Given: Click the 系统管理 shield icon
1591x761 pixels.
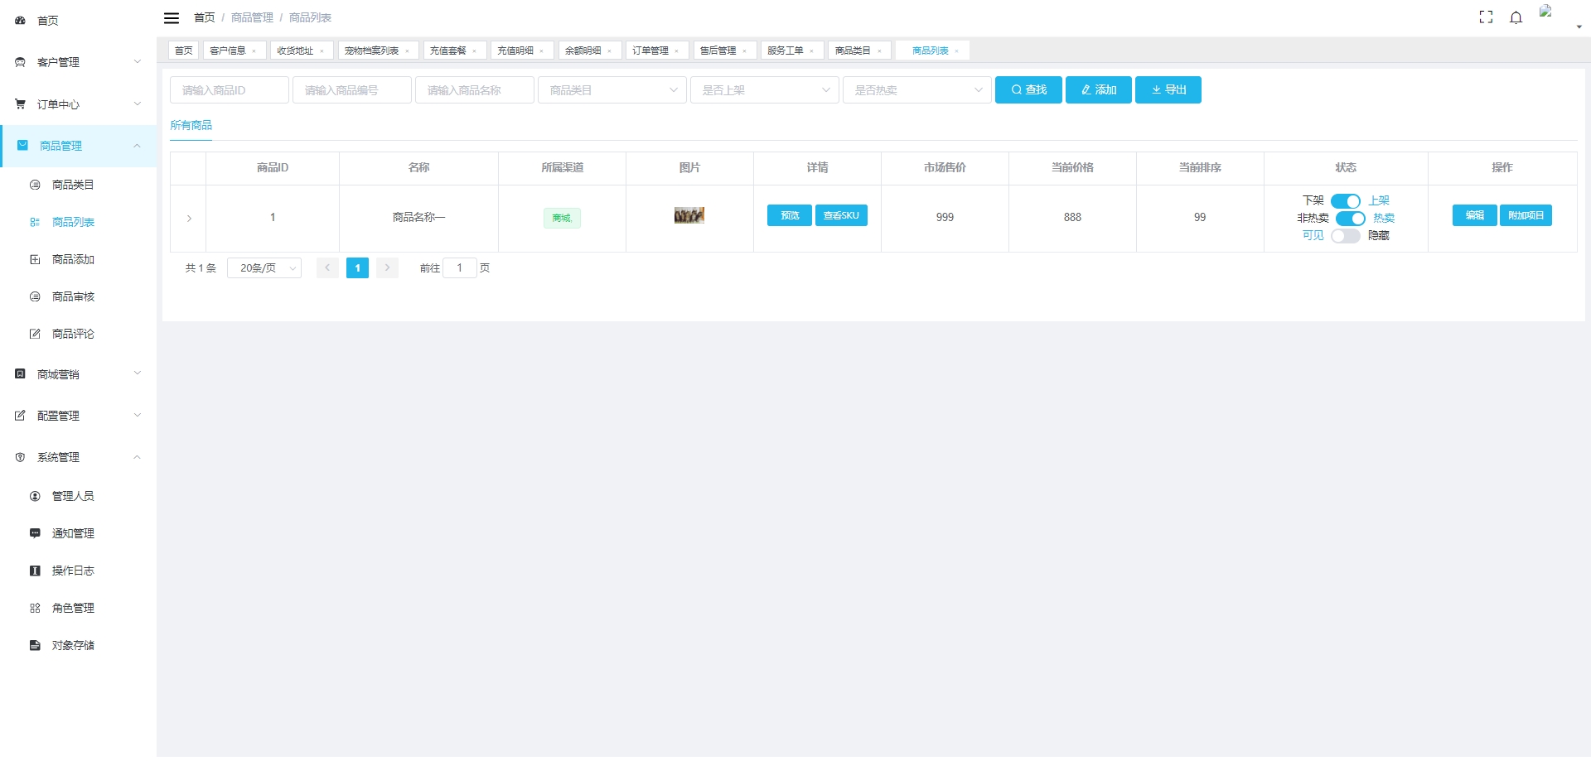Looking at the screenshot, I should 20,457.
